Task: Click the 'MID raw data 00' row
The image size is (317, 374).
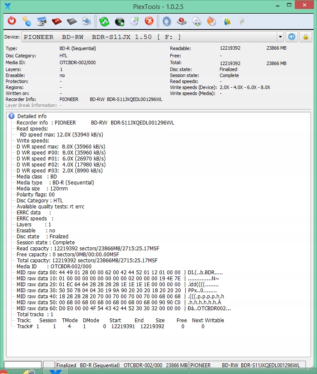Action: click(x=119, y=273)
